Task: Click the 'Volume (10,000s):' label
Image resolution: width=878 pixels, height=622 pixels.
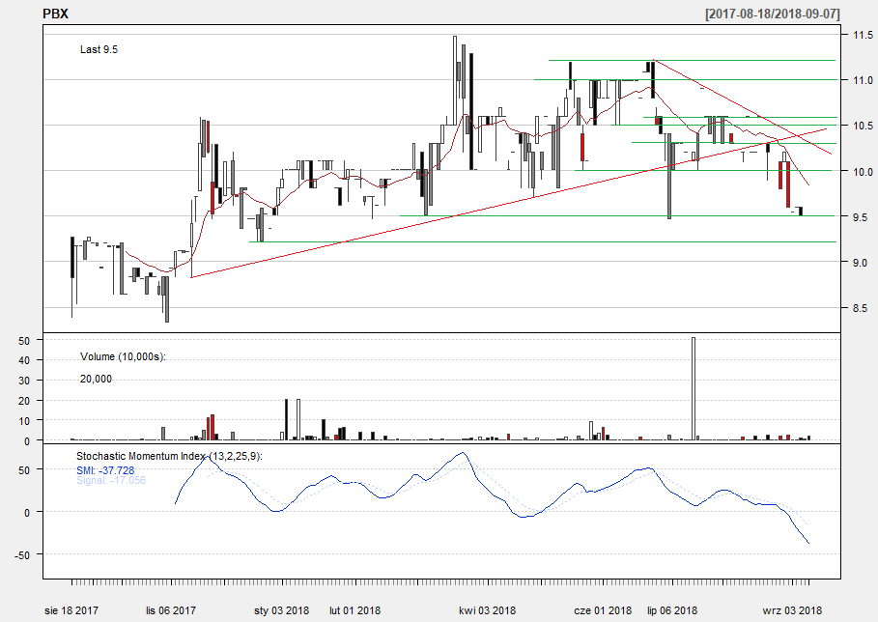Action: [123, 356]
